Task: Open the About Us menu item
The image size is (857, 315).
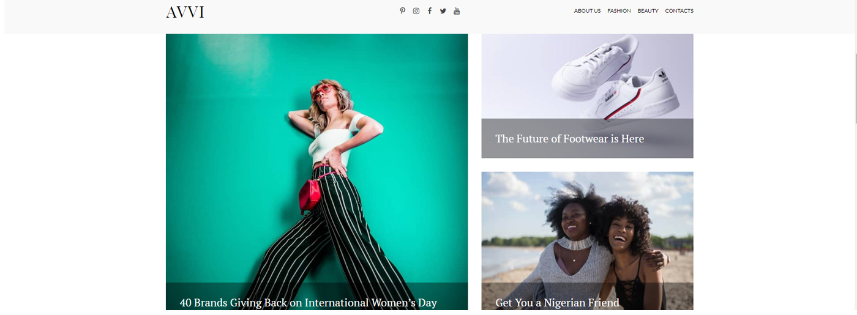Action: (587, 11)
